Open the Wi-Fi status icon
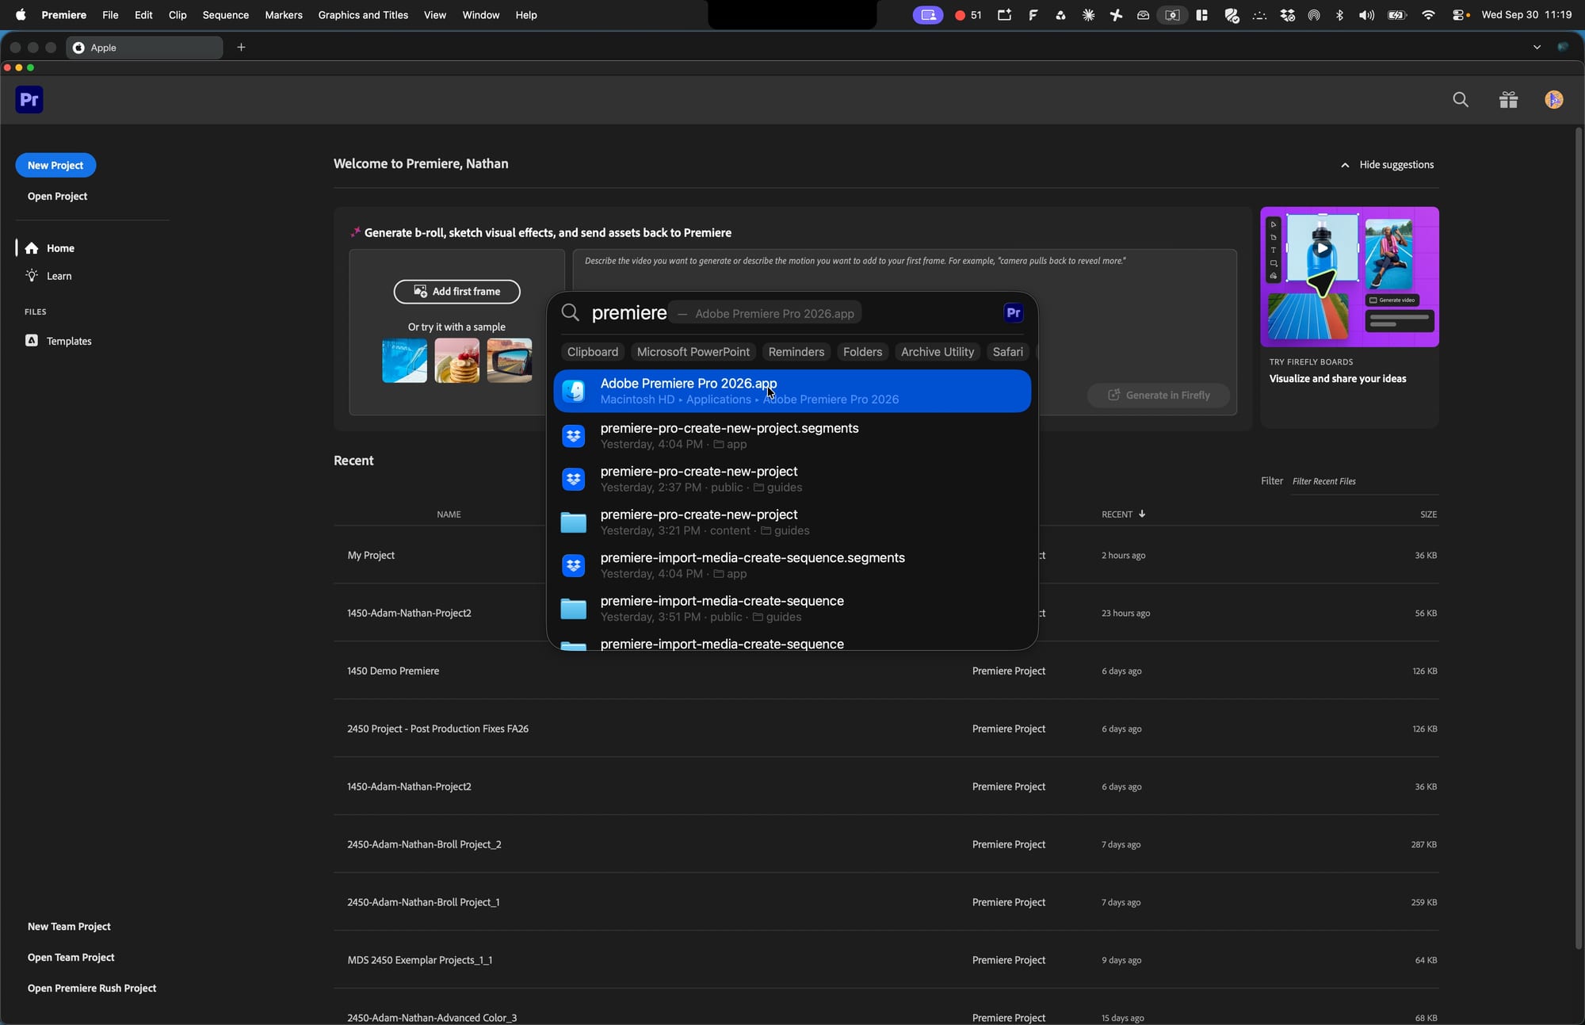 pyautogui.click(x=1428, y=15)
